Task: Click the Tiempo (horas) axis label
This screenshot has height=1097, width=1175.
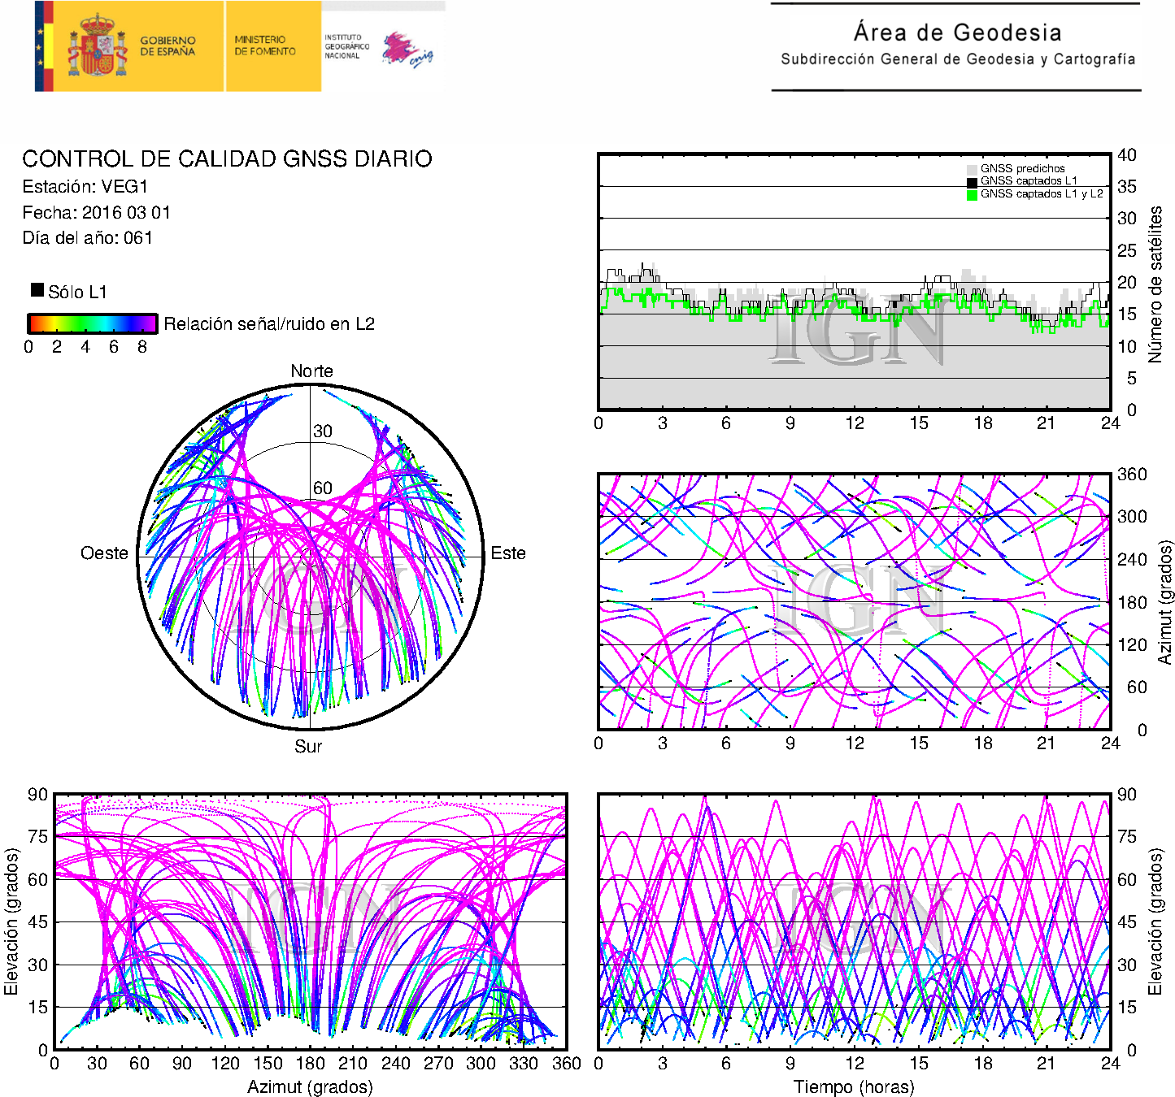Action: click(x=853, y=1086)
